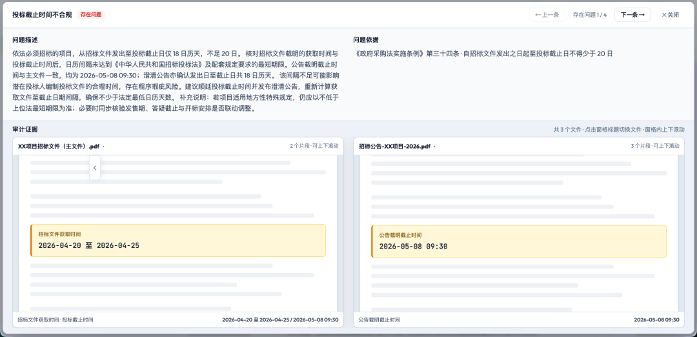Click the 3个片段 fragment count label

point(655,146)
